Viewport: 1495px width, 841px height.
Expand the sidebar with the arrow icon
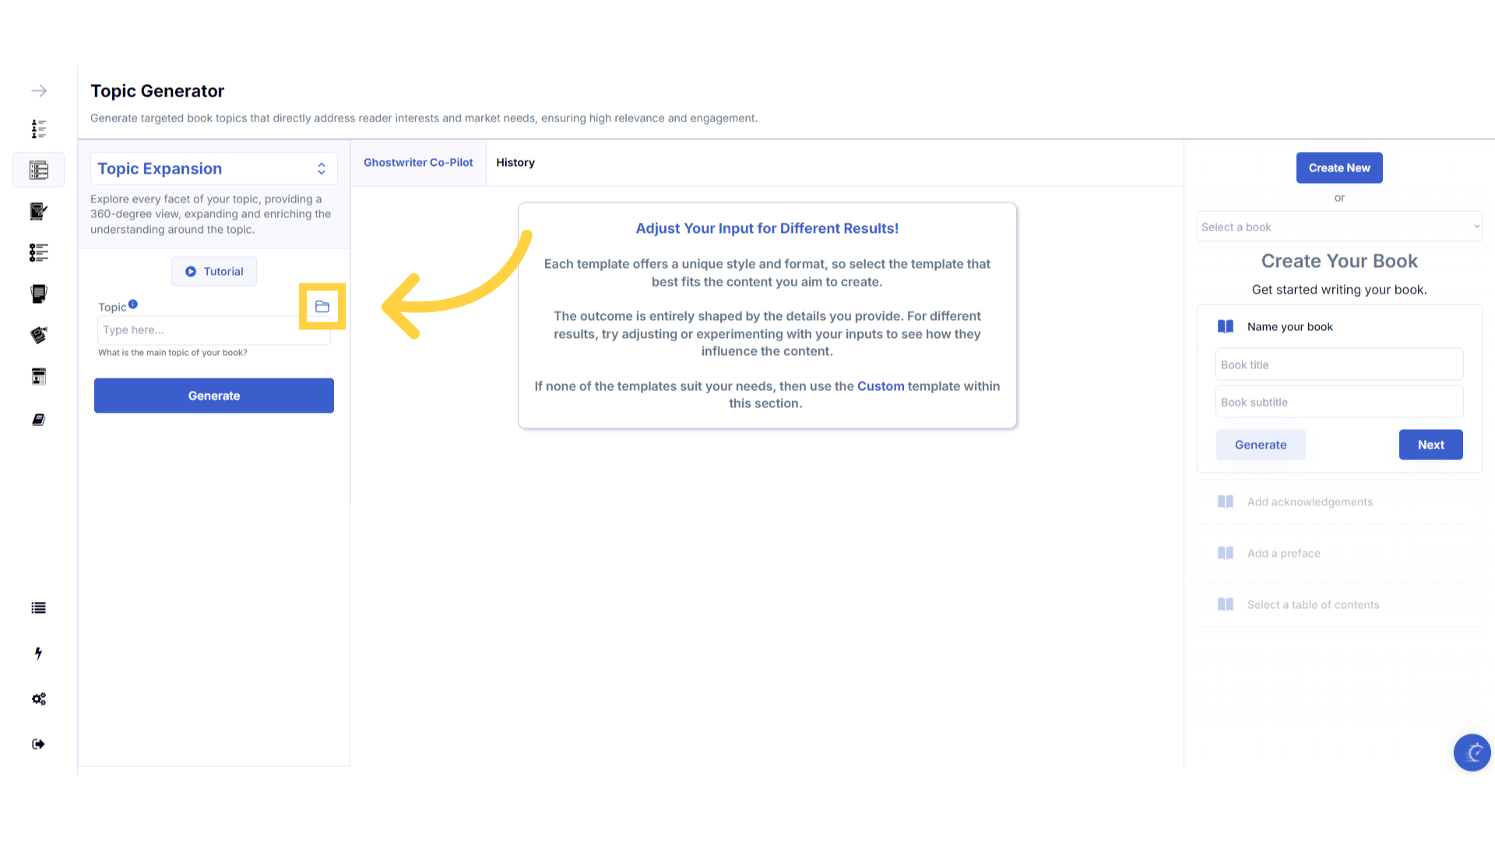click(39, 91)
